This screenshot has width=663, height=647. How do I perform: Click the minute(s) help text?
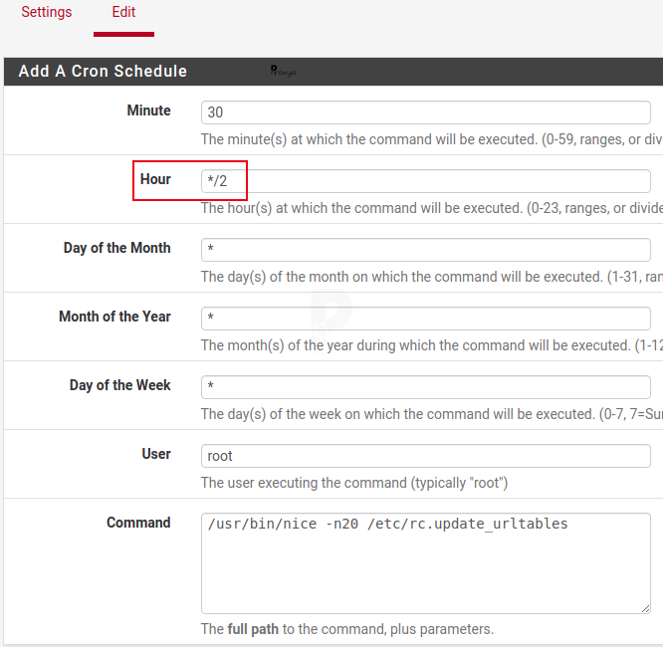(x=432, y=139)
